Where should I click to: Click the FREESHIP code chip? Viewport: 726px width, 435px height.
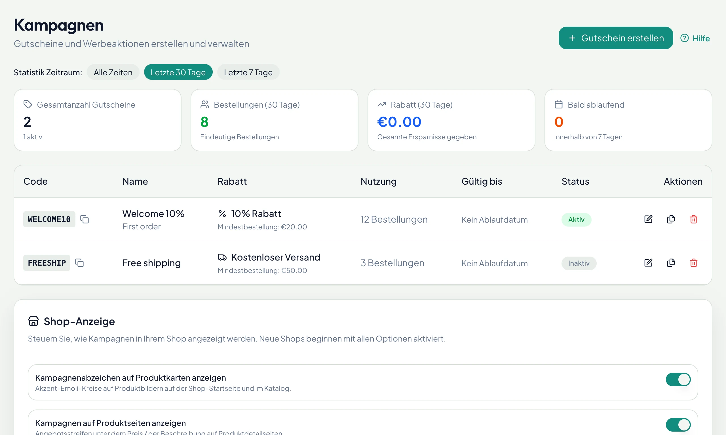pos(47,263)
